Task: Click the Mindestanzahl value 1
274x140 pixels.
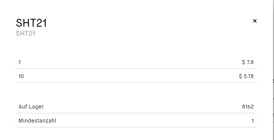Action: pyautogui.click(x=253, y=121)
